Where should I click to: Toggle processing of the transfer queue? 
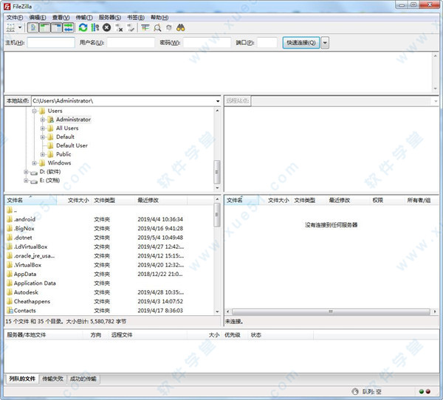pos(95,28)
